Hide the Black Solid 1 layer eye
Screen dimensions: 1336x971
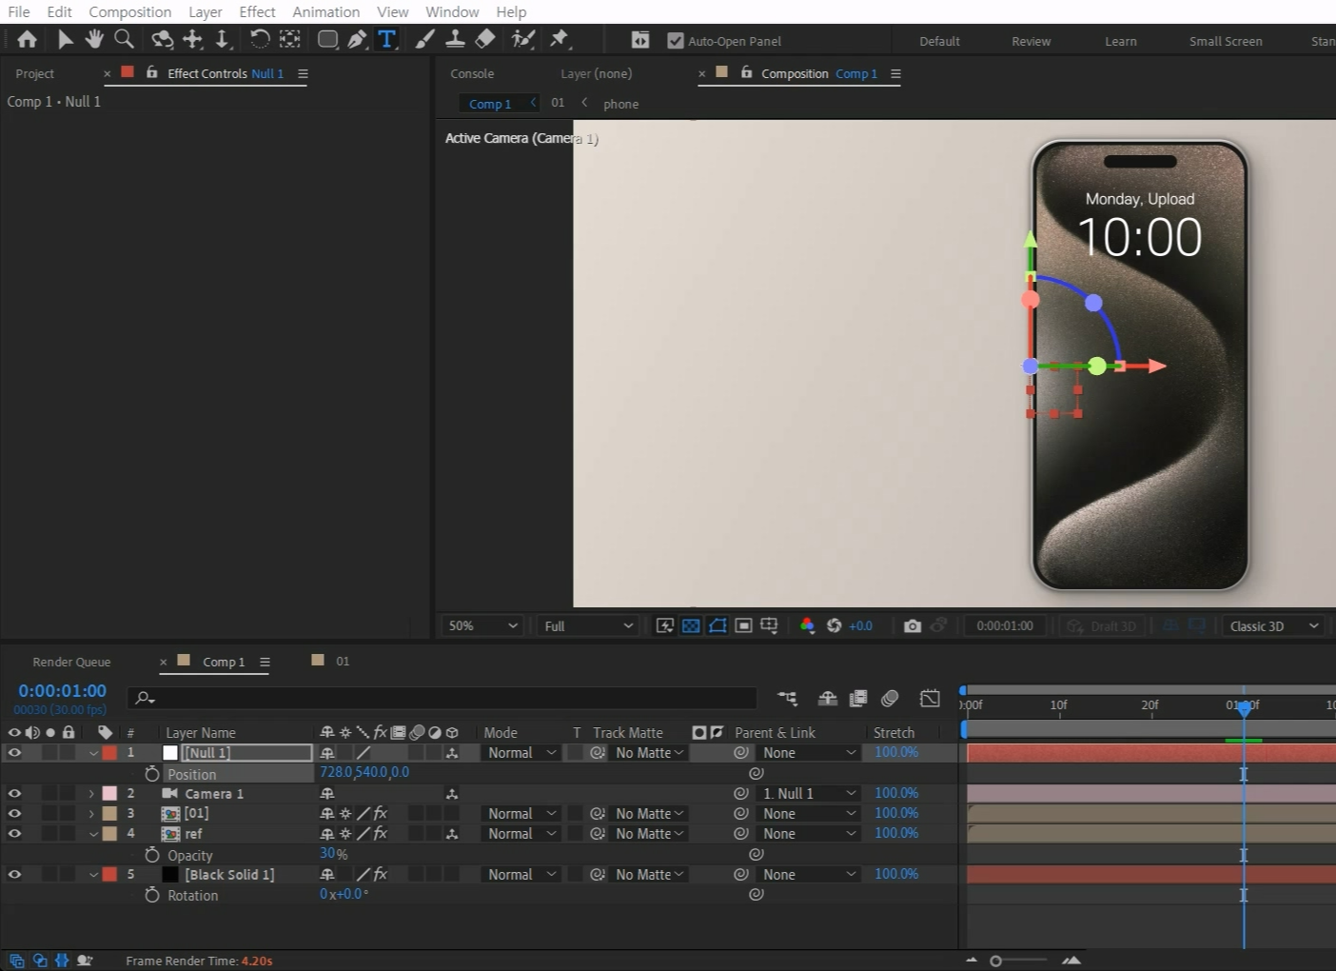click(x=14, y=874)
